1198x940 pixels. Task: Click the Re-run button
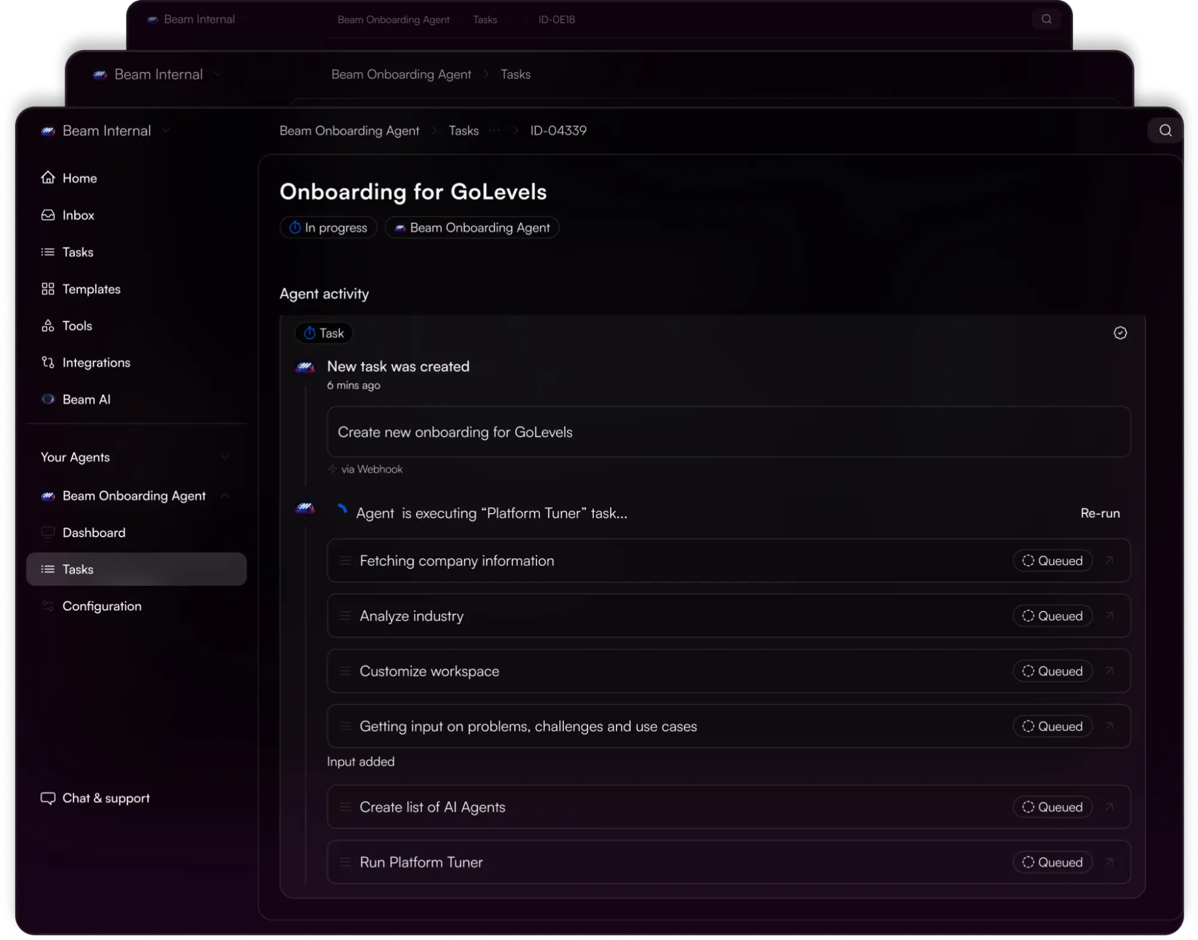[1100, 513]
